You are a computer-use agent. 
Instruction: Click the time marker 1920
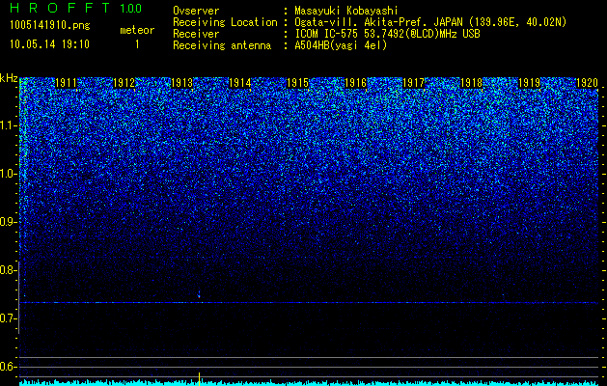pos(588,83)
